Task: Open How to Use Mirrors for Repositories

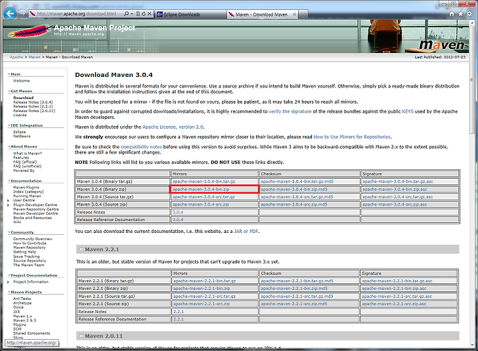Action: tap(352, 137)
